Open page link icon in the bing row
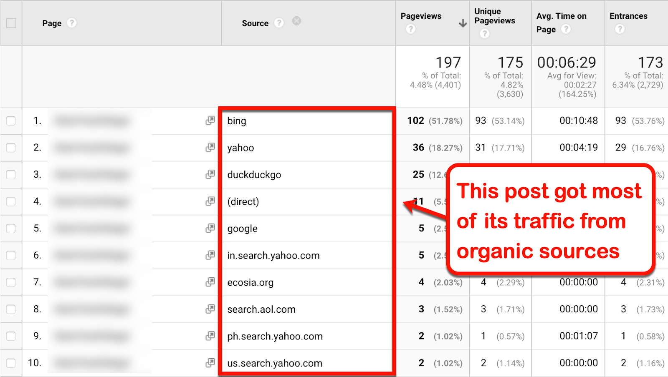 (x=210, y=121)
